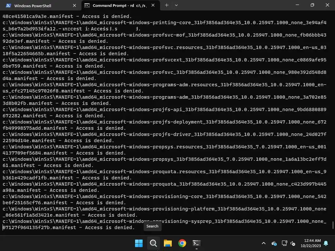Switch to the Windows PowerShell tab
335x251 pixels.
coord(41,6)
